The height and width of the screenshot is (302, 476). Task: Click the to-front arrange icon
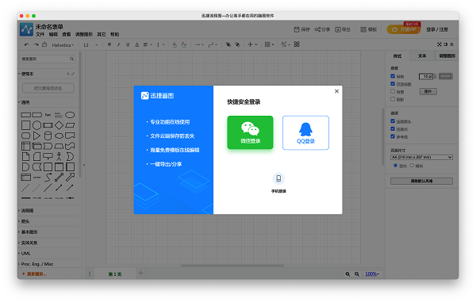pyautogui.click(x=228, y=44)
